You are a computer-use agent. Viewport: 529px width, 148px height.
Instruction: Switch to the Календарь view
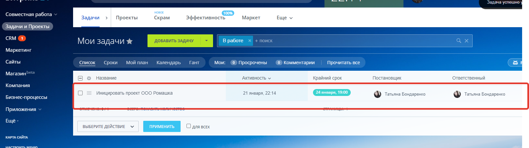169,63
